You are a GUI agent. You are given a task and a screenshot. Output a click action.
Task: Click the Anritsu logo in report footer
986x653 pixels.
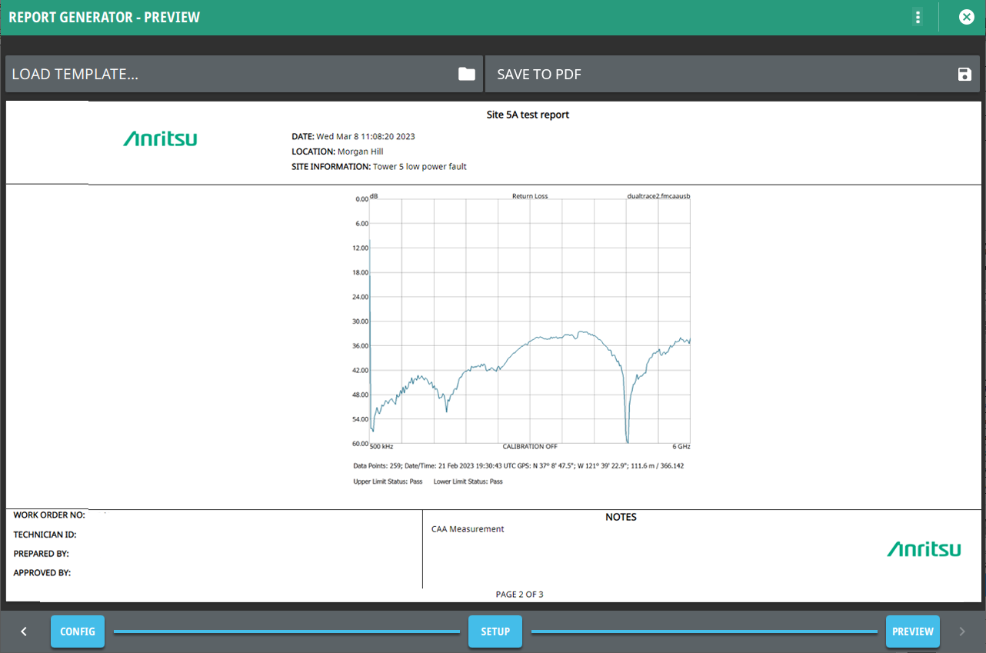coord(923,548)
